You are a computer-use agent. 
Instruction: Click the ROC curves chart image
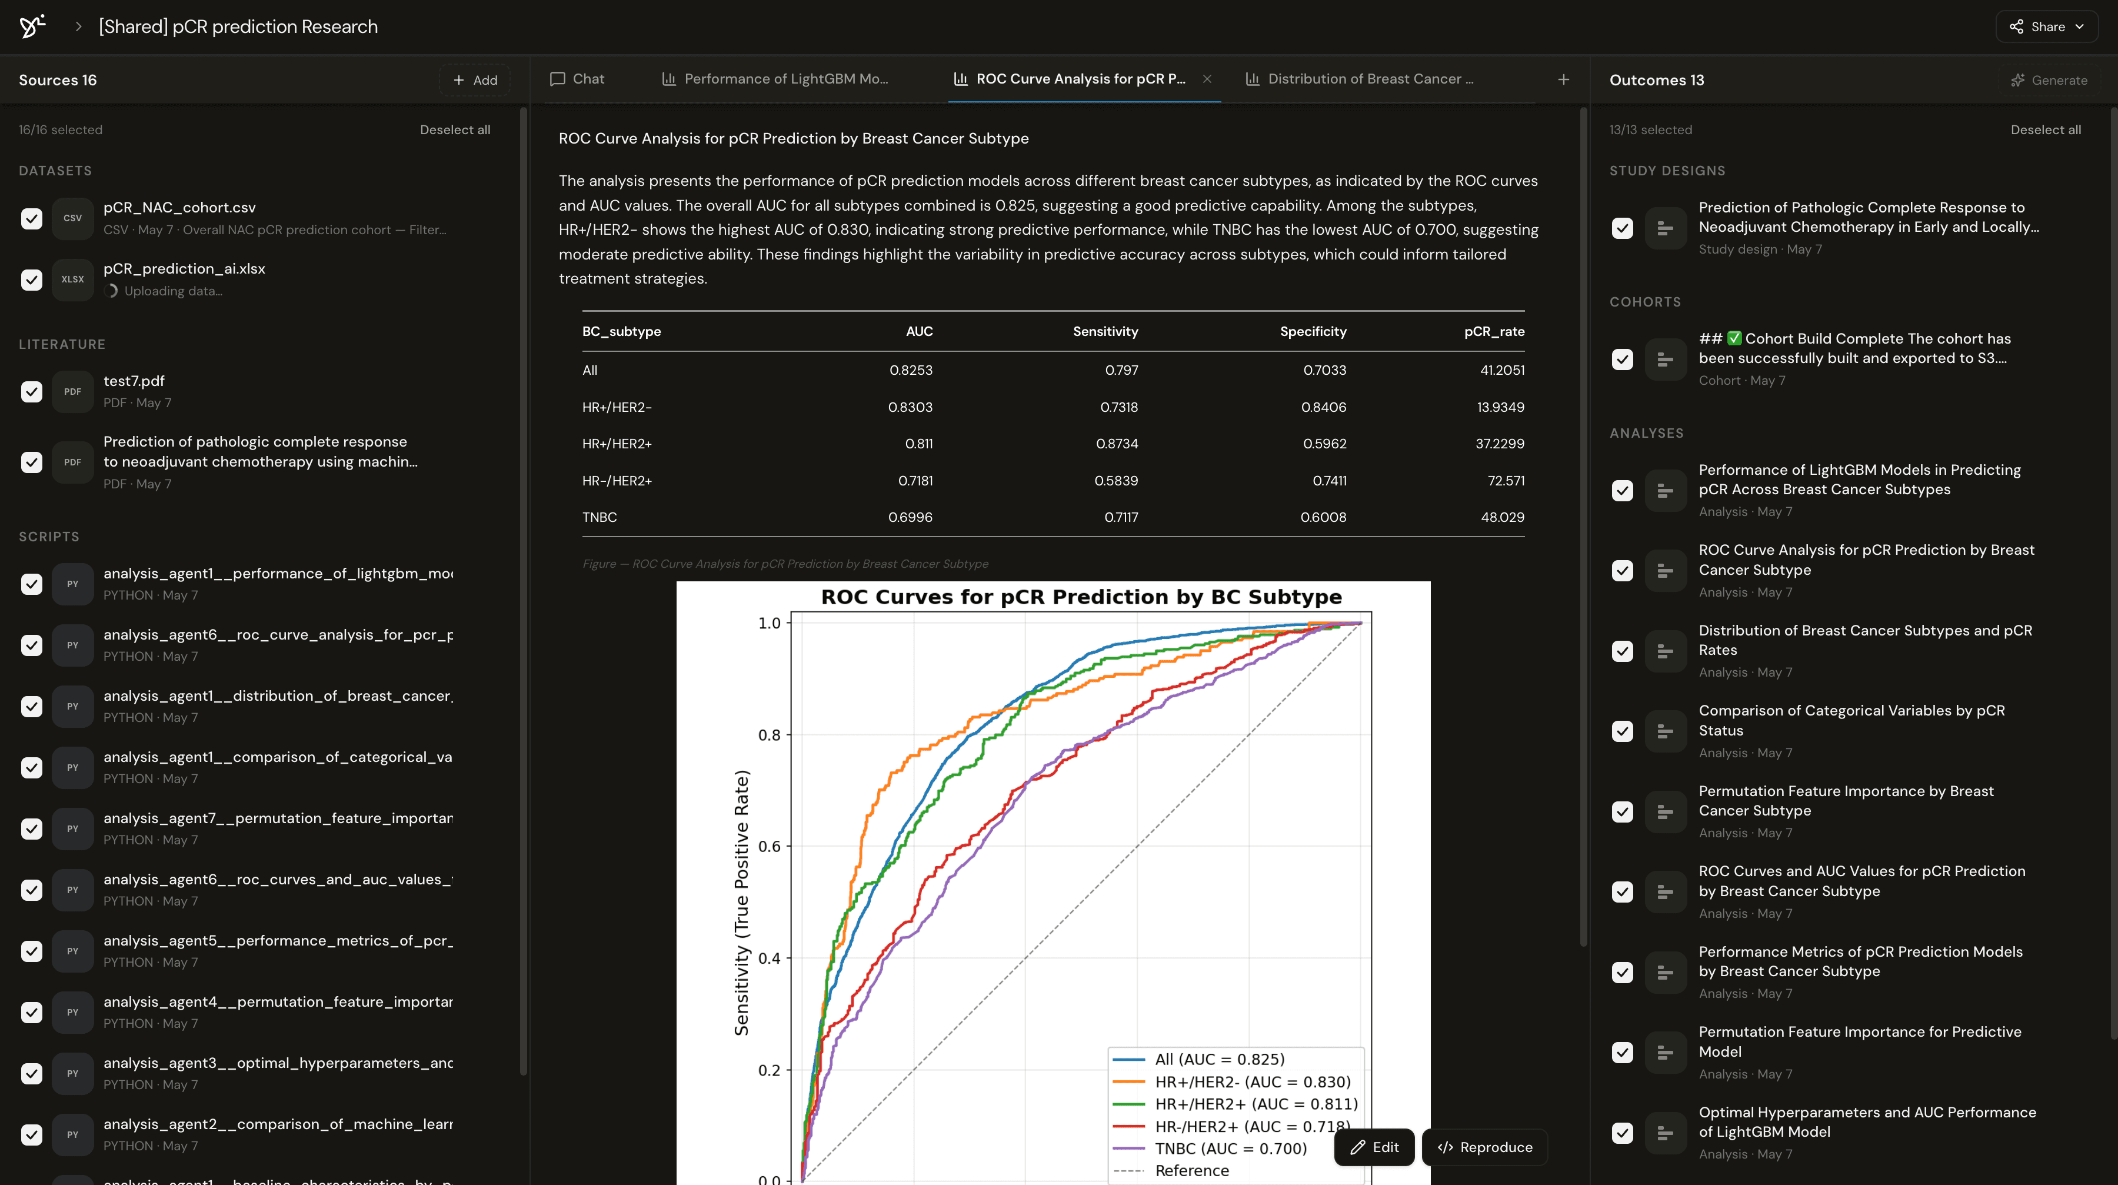(x=1053, y=883)
